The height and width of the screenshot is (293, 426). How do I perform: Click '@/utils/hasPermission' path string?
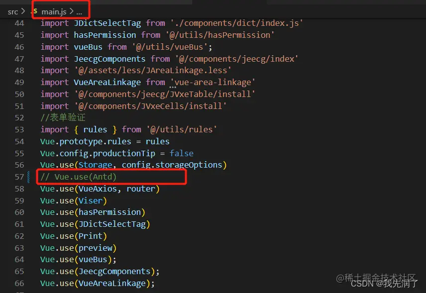coord(220,35)
